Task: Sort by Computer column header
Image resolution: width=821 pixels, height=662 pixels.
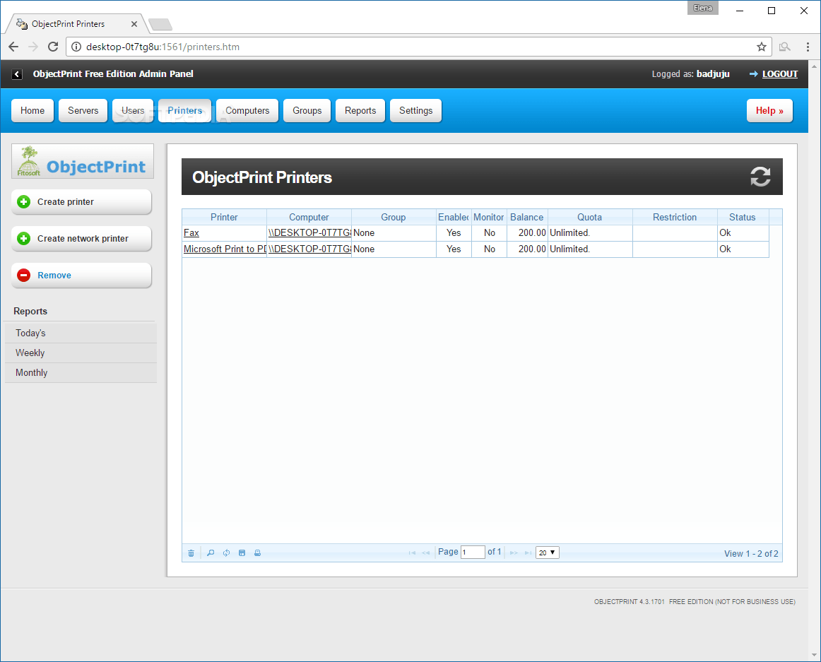Action: (x=309, y=218)
